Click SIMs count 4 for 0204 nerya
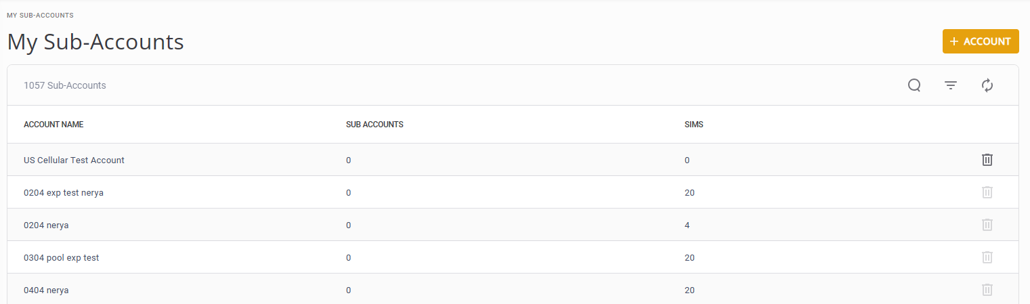The image size is (1030, 304). point(687,225)
